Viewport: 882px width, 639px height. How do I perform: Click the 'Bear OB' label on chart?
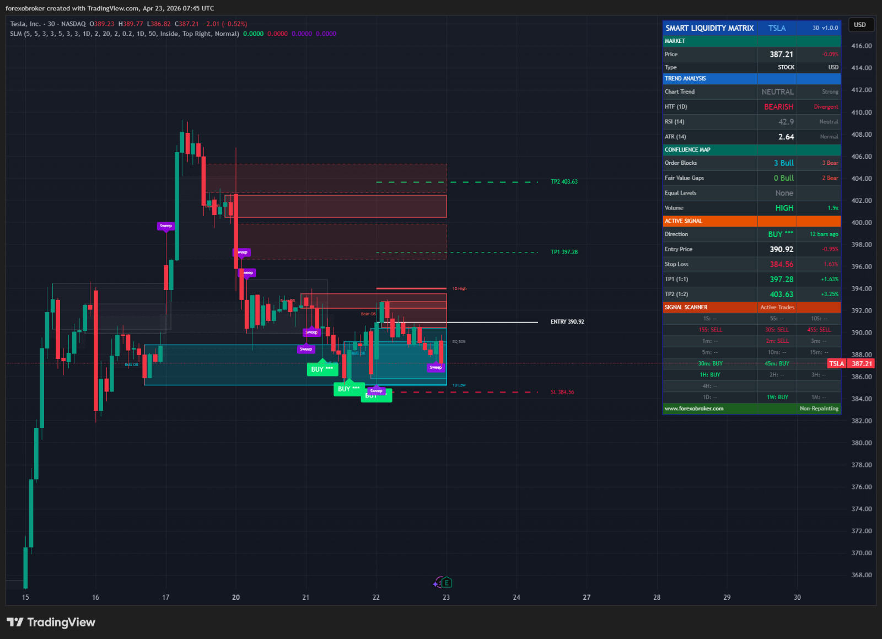368,314
